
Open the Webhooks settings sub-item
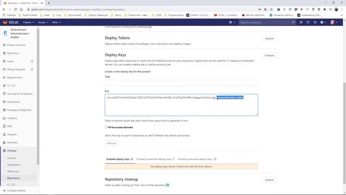[x=13, y=171]
